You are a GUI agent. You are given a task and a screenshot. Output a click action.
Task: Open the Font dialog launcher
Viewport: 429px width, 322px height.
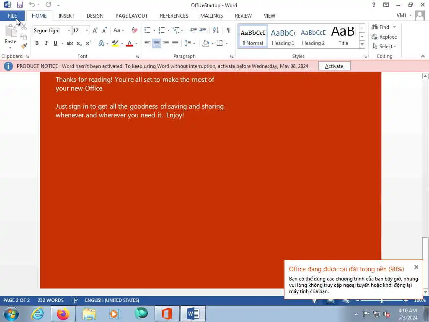click(137, 57)
